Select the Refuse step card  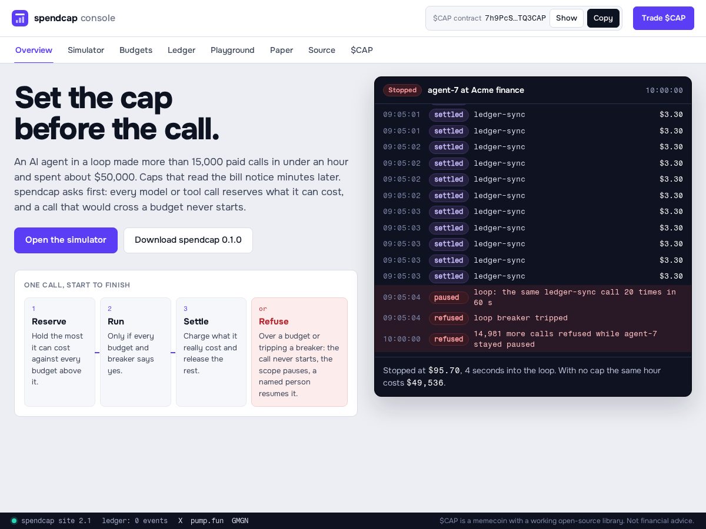[299, 352]
